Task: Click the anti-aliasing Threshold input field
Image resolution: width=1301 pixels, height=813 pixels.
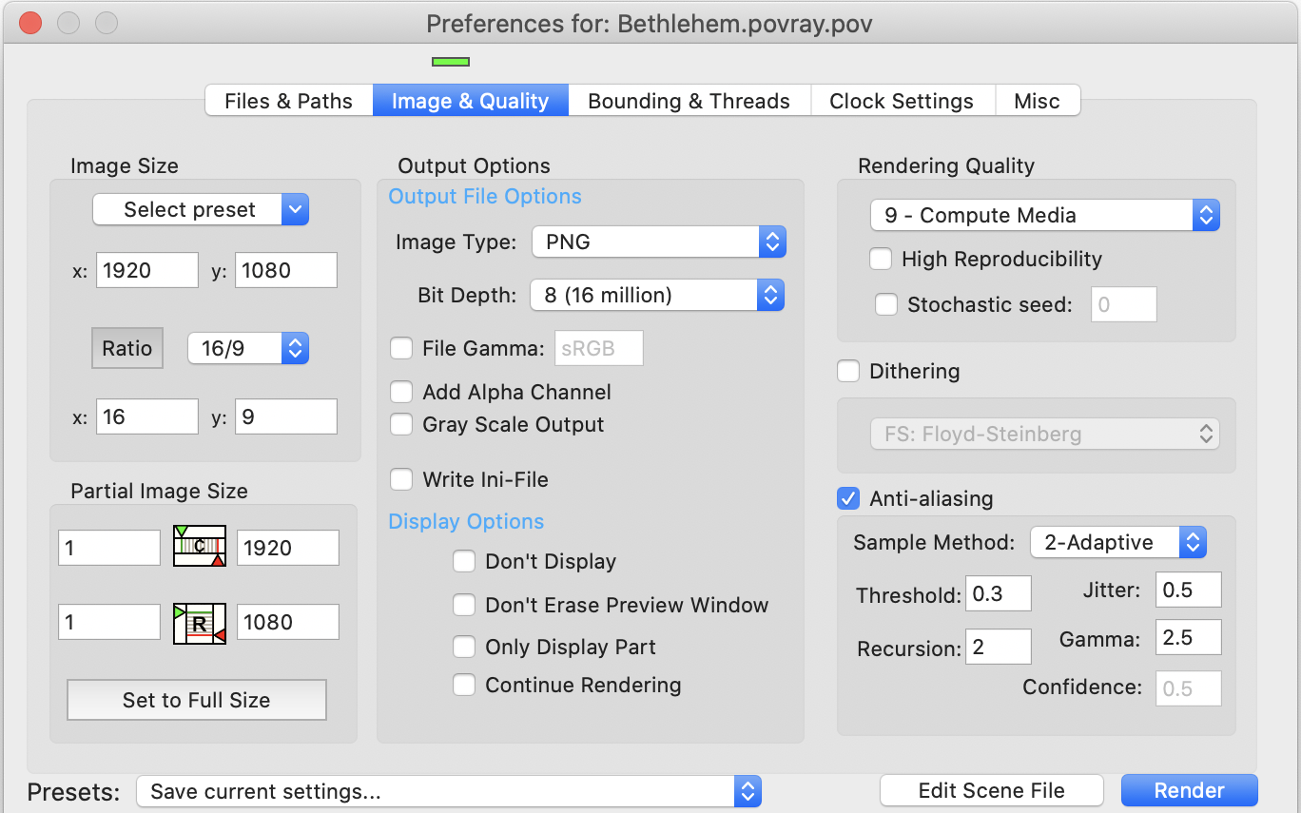Action: pyautogui.click(x=998, y=594)
